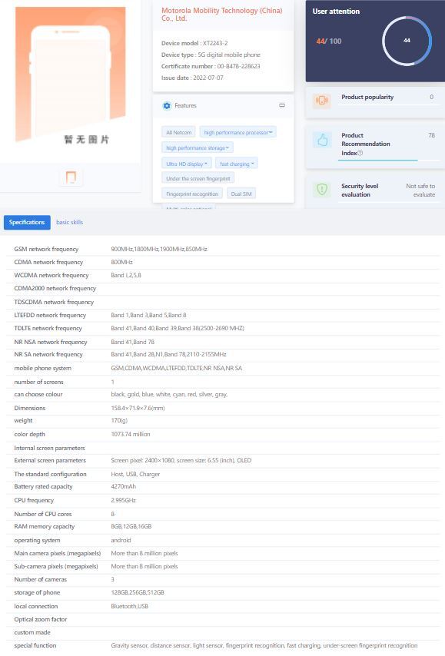Expand the fast charging tag
Viewport: 445px width, 656px height.
point(237,164)
